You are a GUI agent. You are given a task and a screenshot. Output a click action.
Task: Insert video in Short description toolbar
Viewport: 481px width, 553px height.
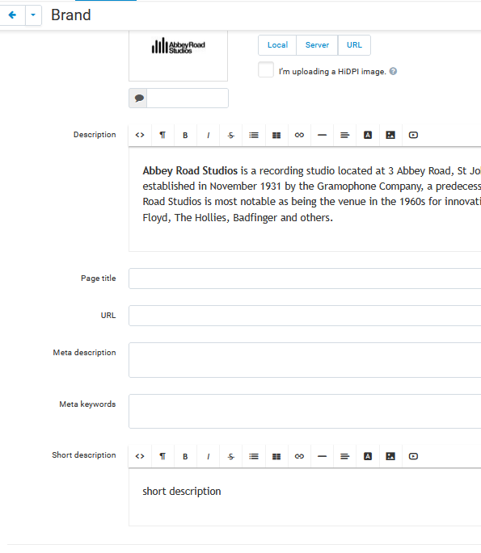tap(413, 456)
